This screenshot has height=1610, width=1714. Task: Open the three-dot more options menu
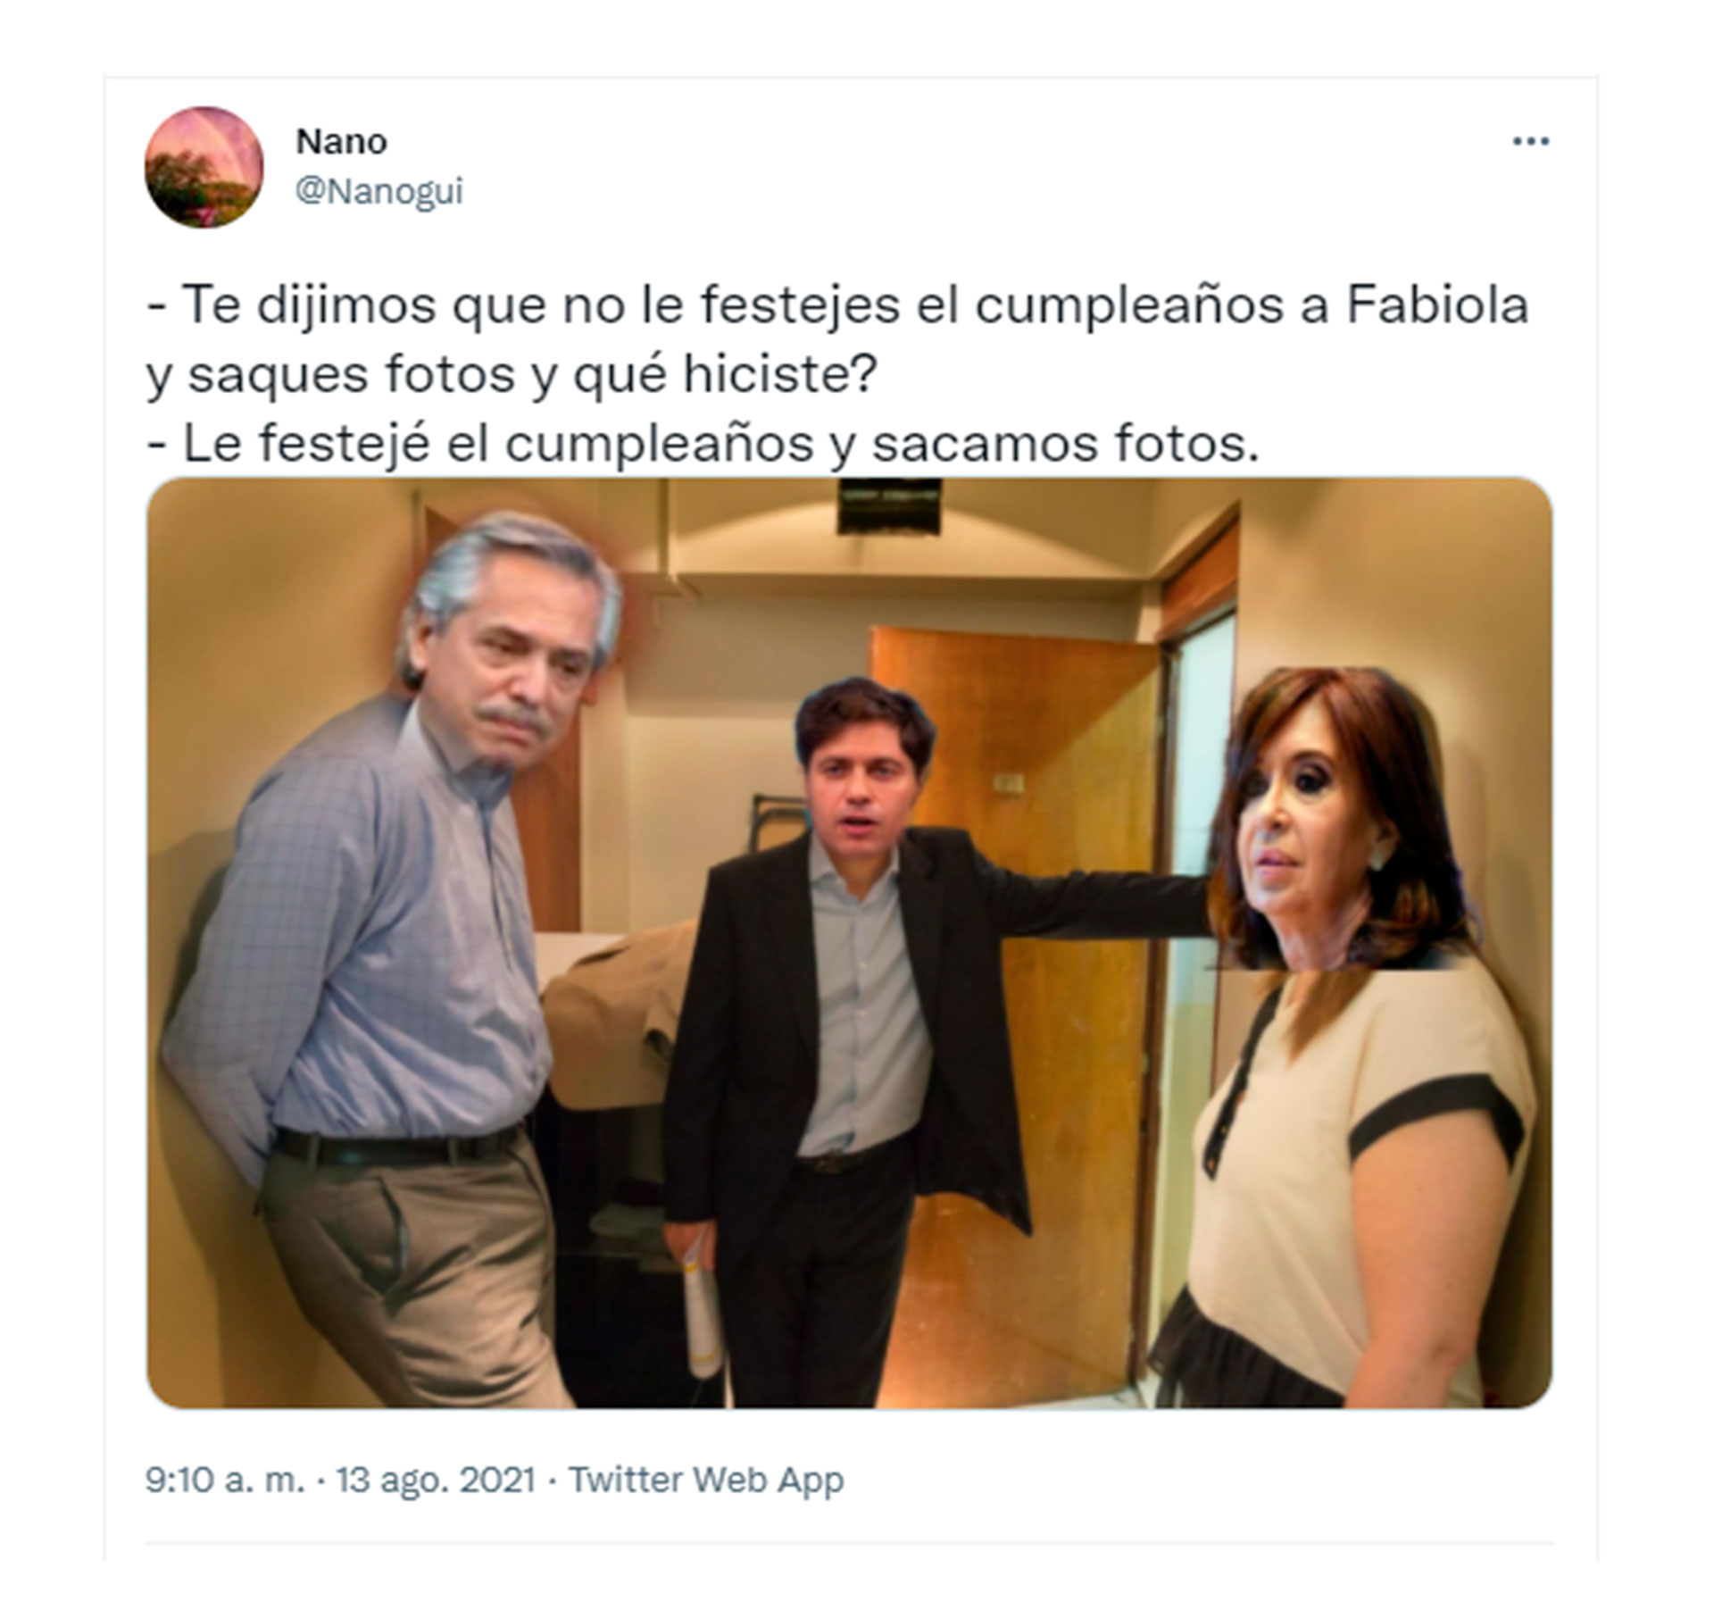point(1530,141)
